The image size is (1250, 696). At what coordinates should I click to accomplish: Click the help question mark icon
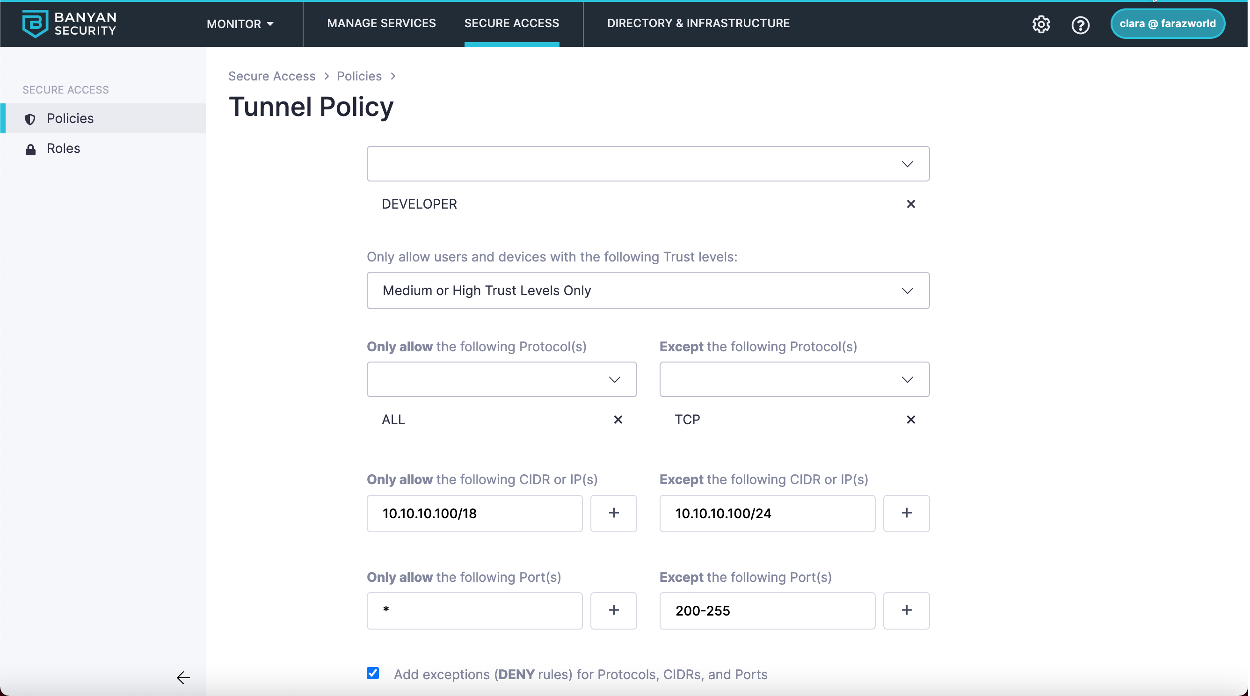tap(1080, 25)
